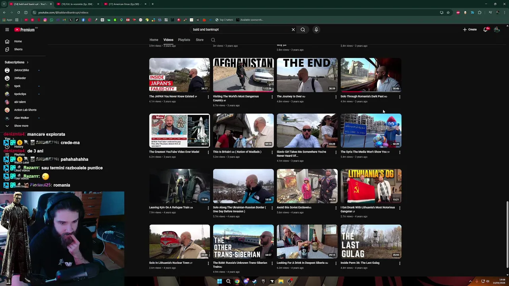Screen dimensions: 509x286
Task: Open options for Solo Through Romania's Dark Past
Action: (400, 97)
